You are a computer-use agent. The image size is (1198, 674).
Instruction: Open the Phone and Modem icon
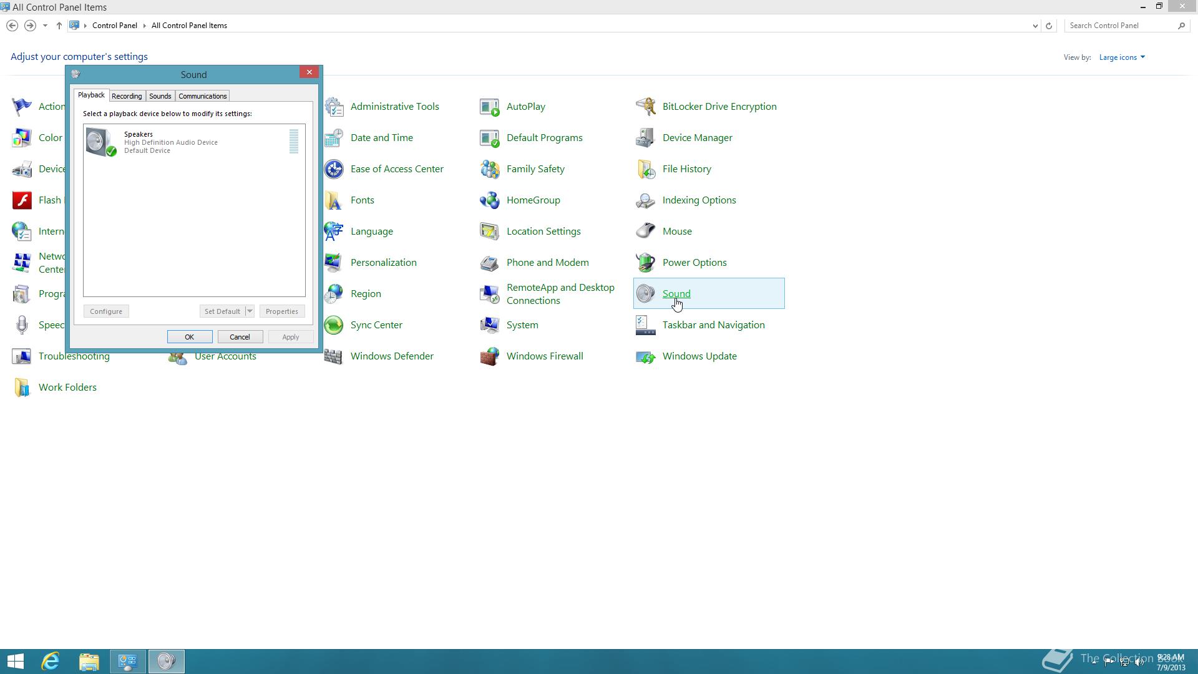[490, 263]
